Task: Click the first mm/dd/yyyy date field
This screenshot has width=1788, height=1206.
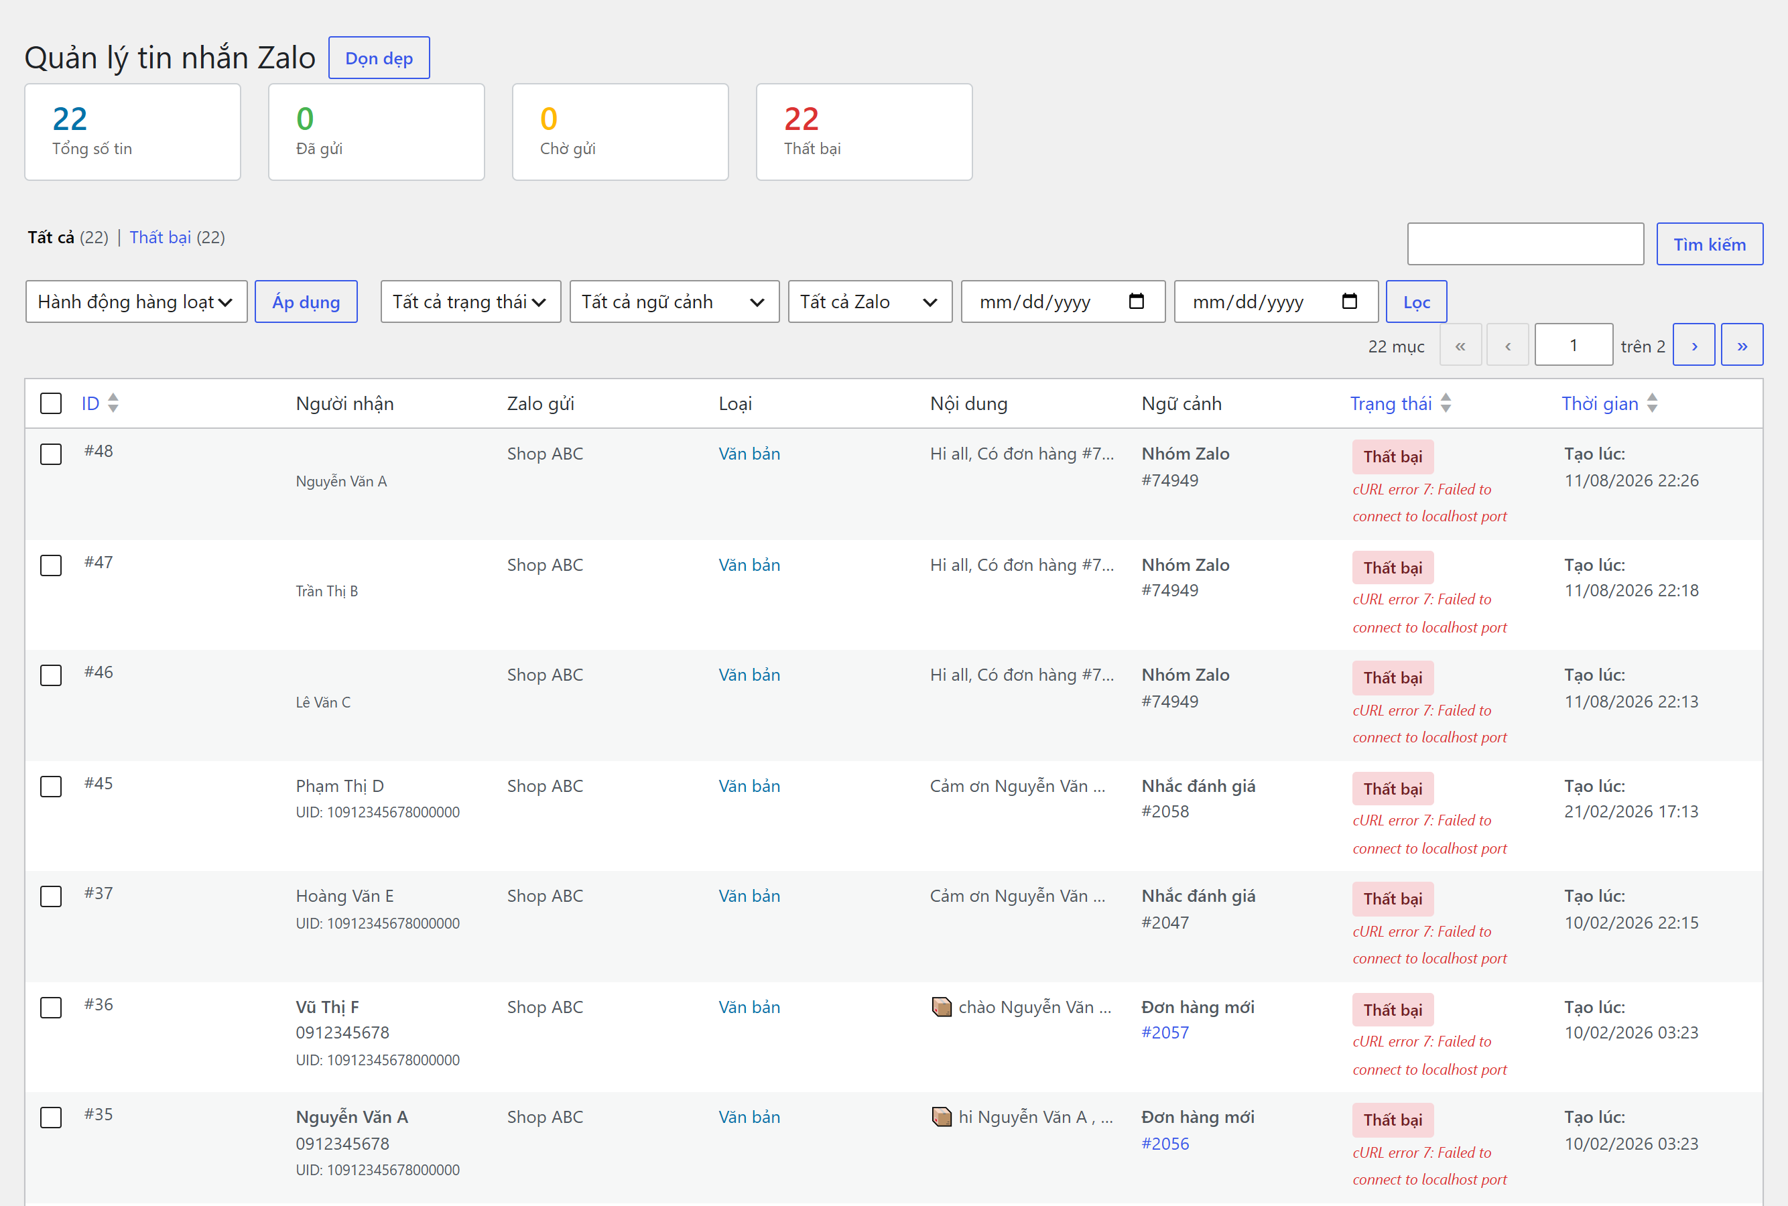Action: [x=1062, y=301]
